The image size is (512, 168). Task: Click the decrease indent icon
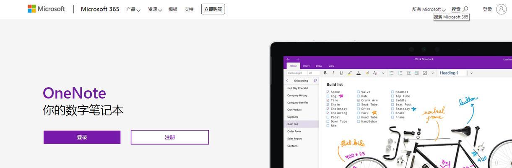click(409, 73)
